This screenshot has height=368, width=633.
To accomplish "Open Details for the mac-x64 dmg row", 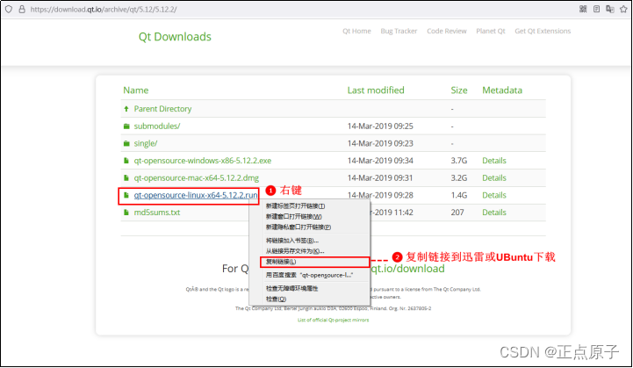I will [494, 177].
